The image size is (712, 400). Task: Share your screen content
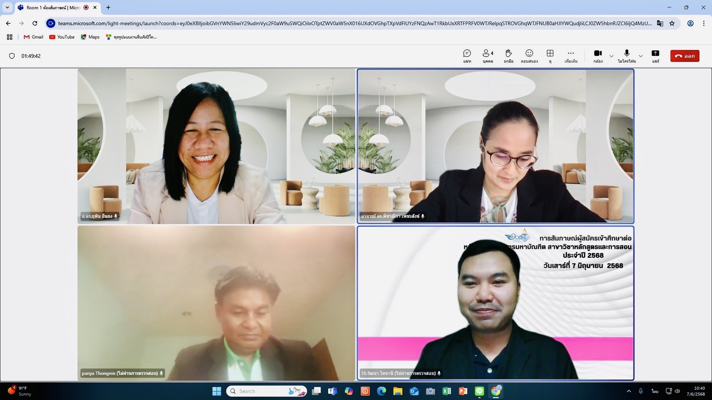coord(655,56)
